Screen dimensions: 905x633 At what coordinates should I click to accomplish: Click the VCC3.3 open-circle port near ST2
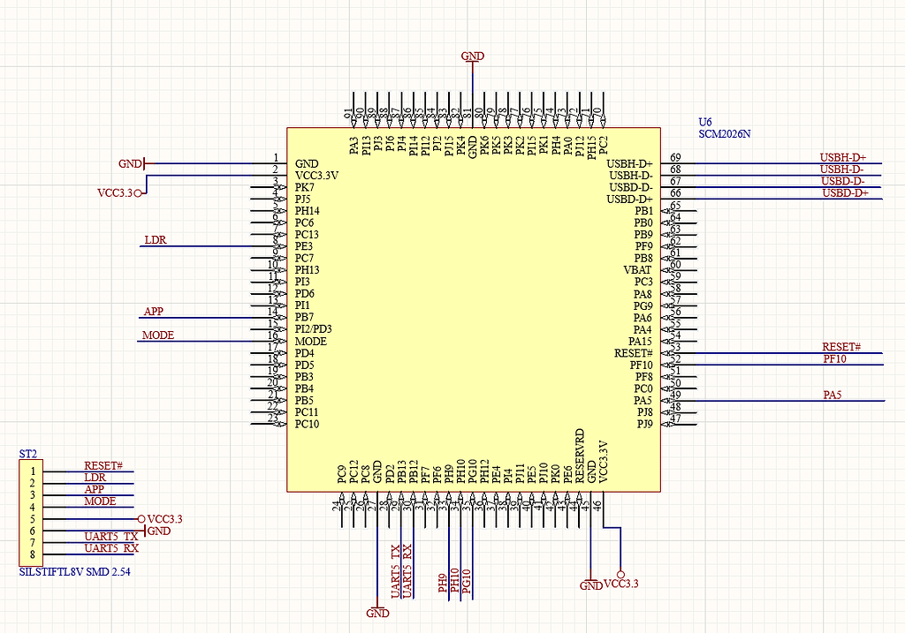[x=141, y=519]
